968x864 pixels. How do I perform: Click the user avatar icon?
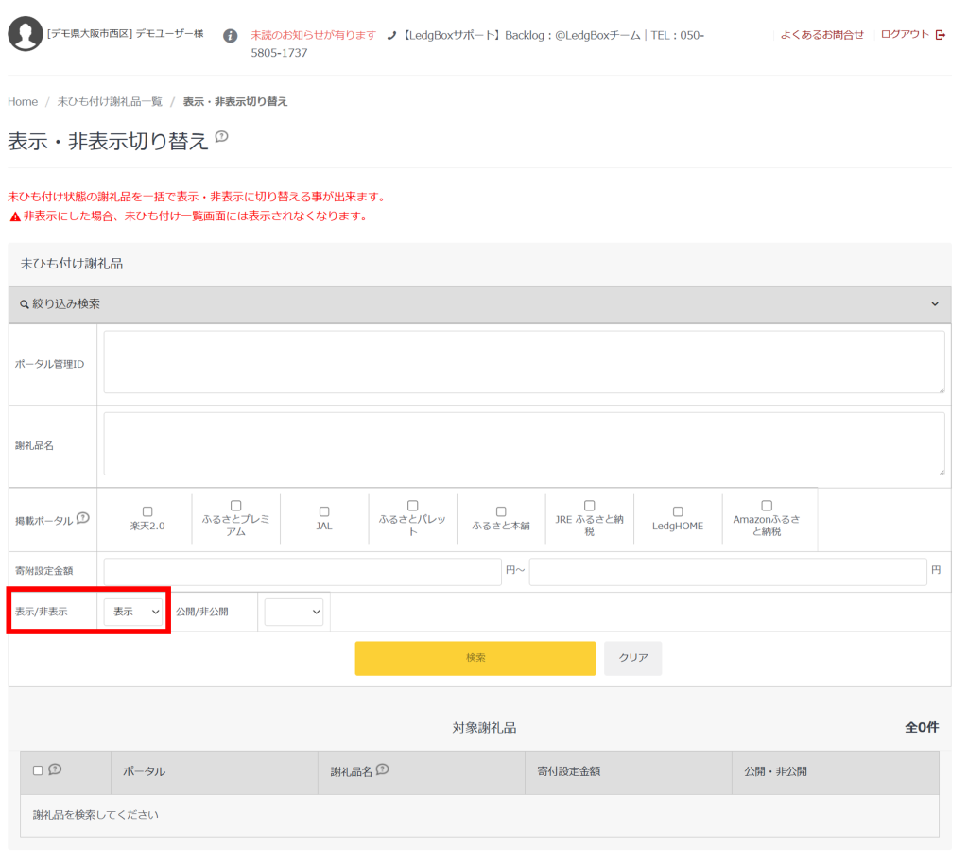pyautogui.click(x=25, y=34)
